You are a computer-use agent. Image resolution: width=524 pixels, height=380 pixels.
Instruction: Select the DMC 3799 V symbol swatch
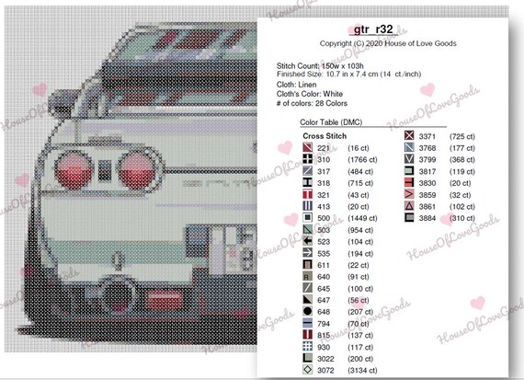[409, 159]
